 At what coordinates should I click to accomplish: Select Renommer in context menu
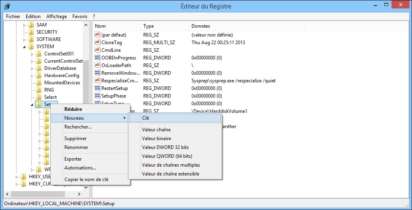[90, 147]
